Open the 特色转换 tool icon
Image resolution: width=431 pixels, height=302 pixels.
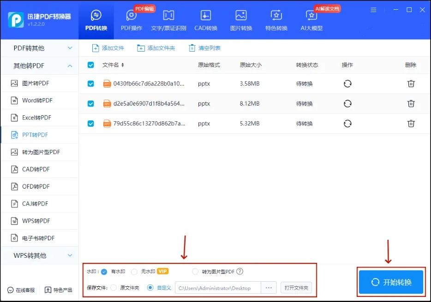(276, 16)
